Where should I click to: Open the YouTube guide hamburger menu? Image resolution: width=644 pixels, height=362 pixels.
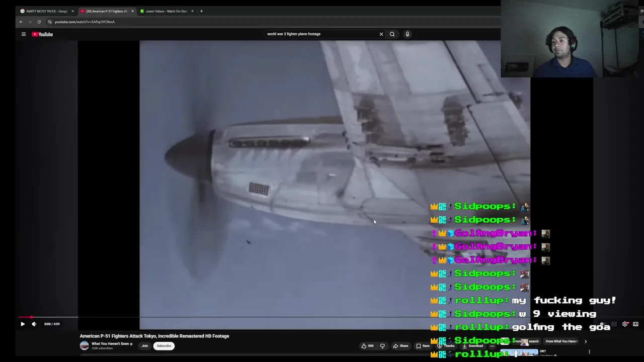(x=23, y=34)
